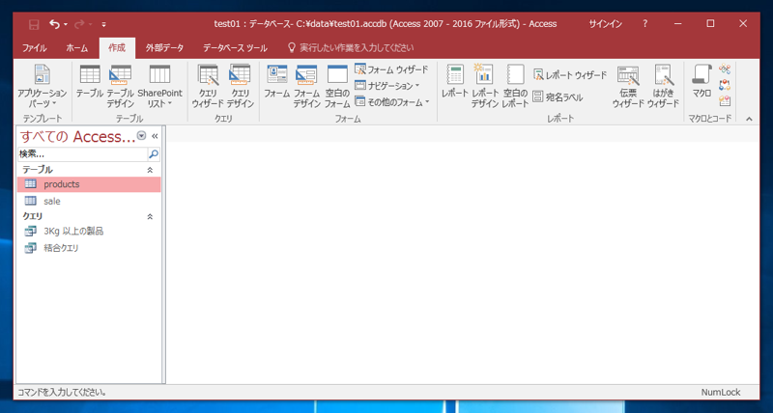Select the products table
The image size is (773, 413).
tap(89, 184)
